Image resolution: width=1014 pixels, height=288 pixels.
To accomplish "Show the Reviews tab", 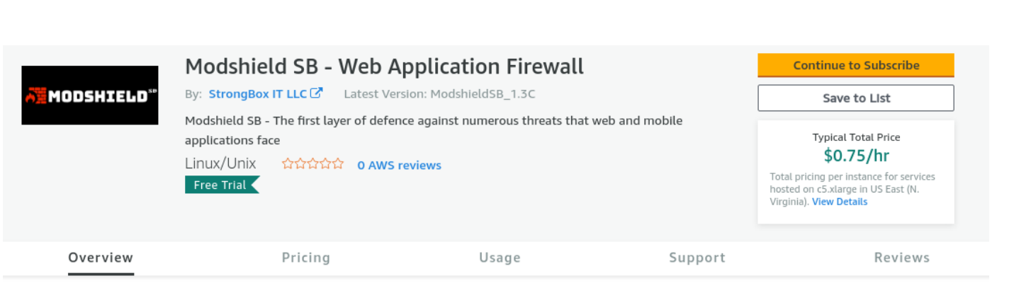I will (x=902, y=258).
